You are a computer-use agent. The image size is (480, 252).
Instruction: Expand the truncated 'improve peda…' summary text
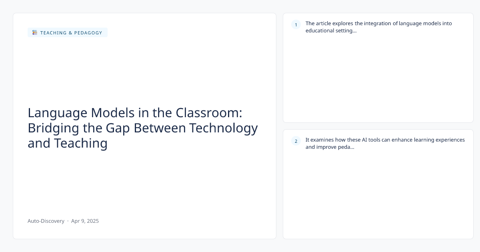(x=330, y=147)
